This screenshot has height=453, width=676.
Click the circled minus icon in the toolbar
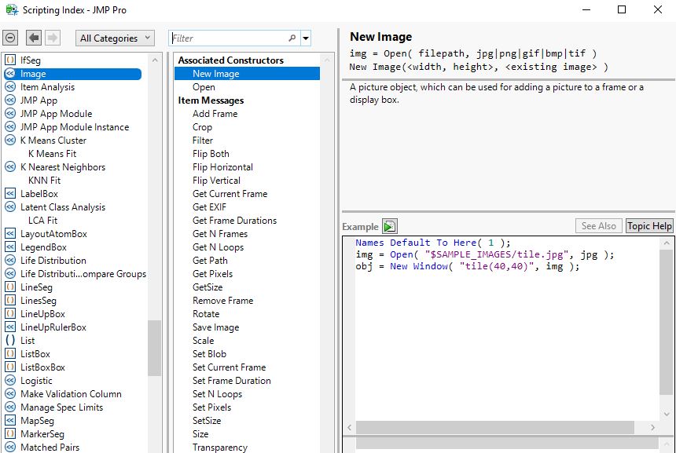coord(11,37)
